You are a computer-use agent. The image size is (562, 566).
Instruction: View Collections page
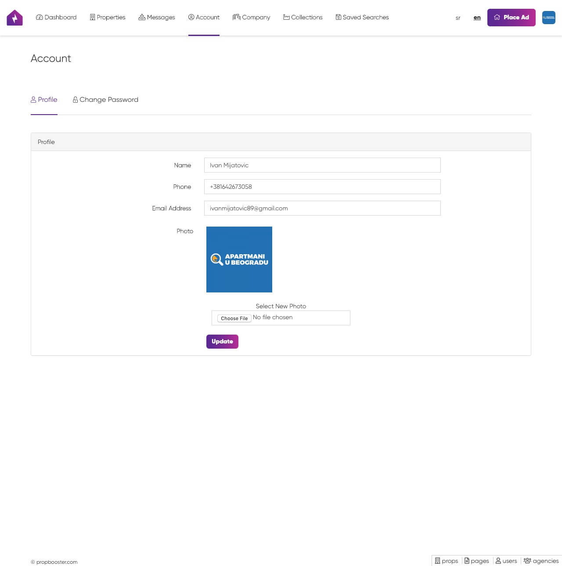(303, 17)
